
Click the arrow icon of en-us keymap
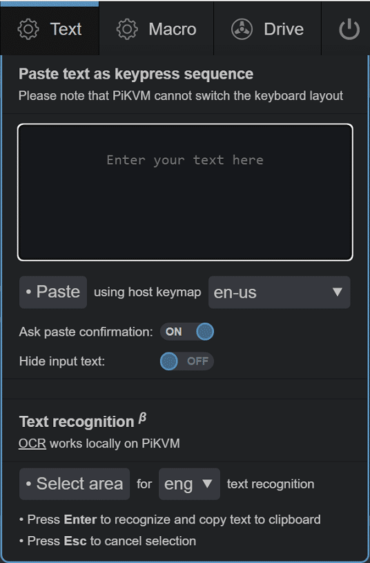tap(337, 292)
